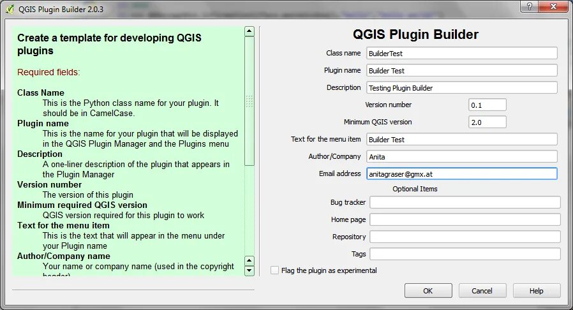The height and width of the screenshot is (310, 573).
Task: Click the OK button
Action: [x=428, y=291]
